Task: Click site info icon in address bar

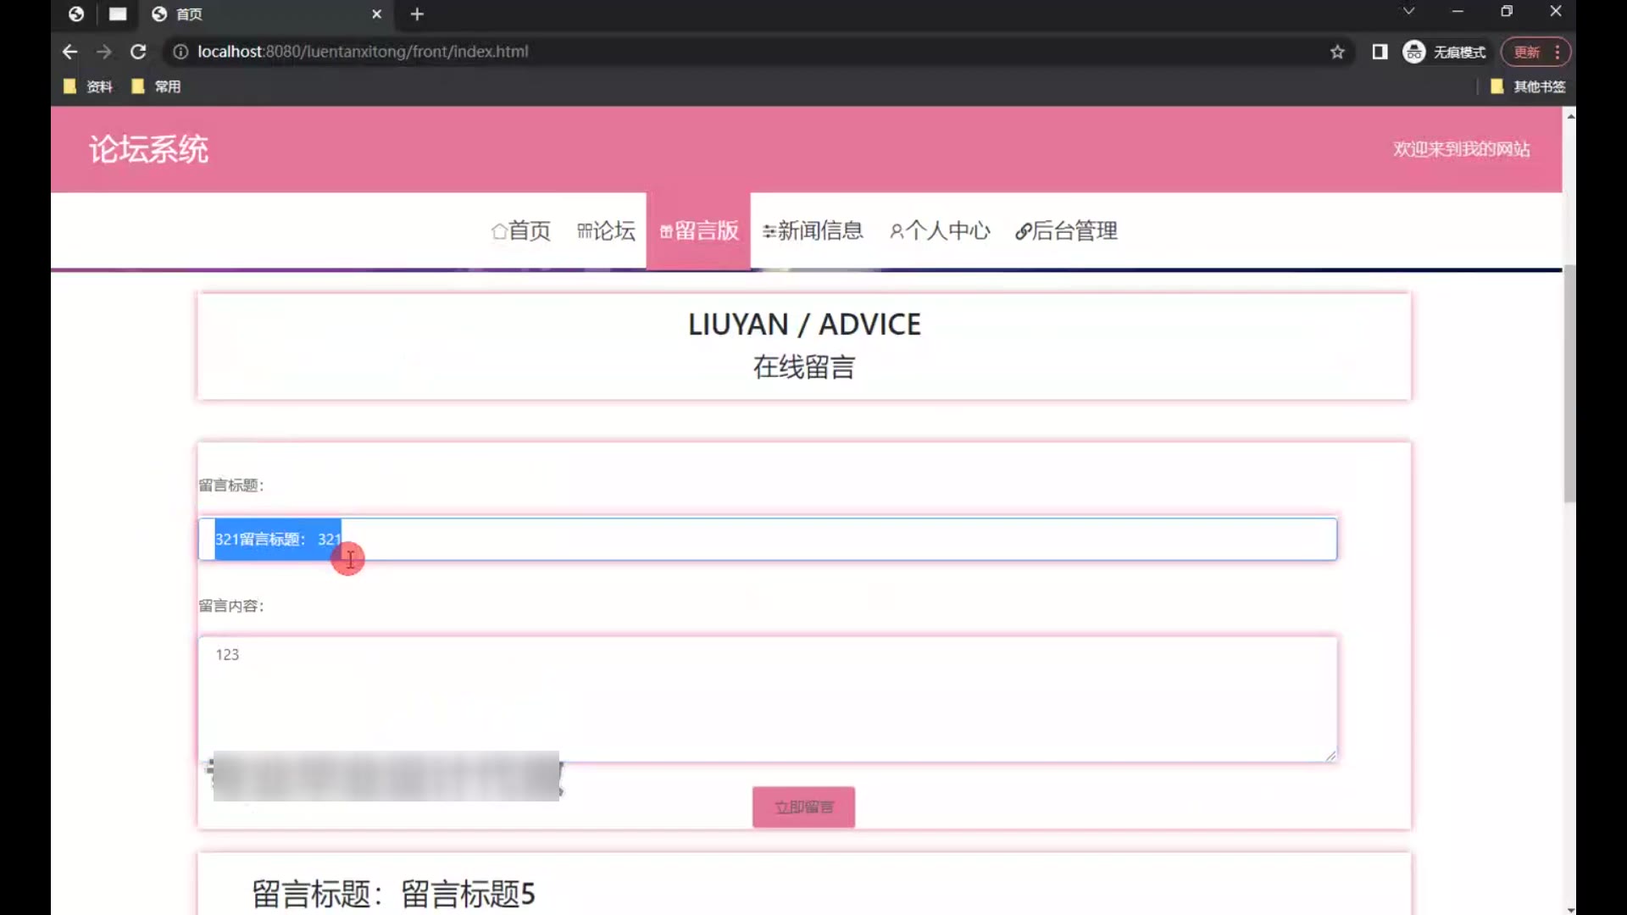Action: click(x=180, y=52)
